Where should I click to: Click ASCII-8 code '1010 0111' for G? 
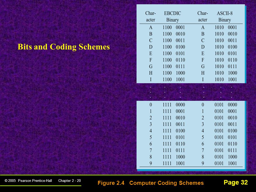point(226,67)
